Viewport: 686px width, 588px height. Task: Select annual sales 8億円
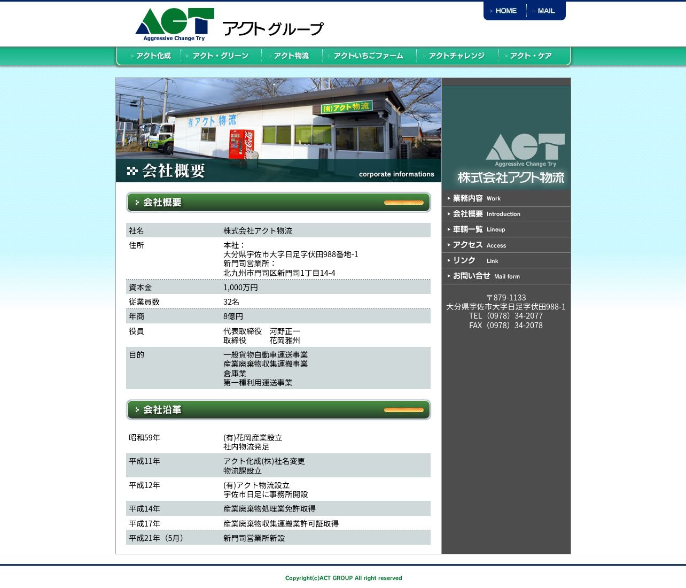coord(233,316)
